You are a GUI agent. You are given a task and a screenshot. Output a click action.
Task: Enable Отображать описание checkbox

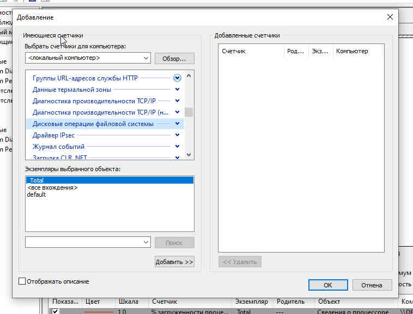pos(22,281)
